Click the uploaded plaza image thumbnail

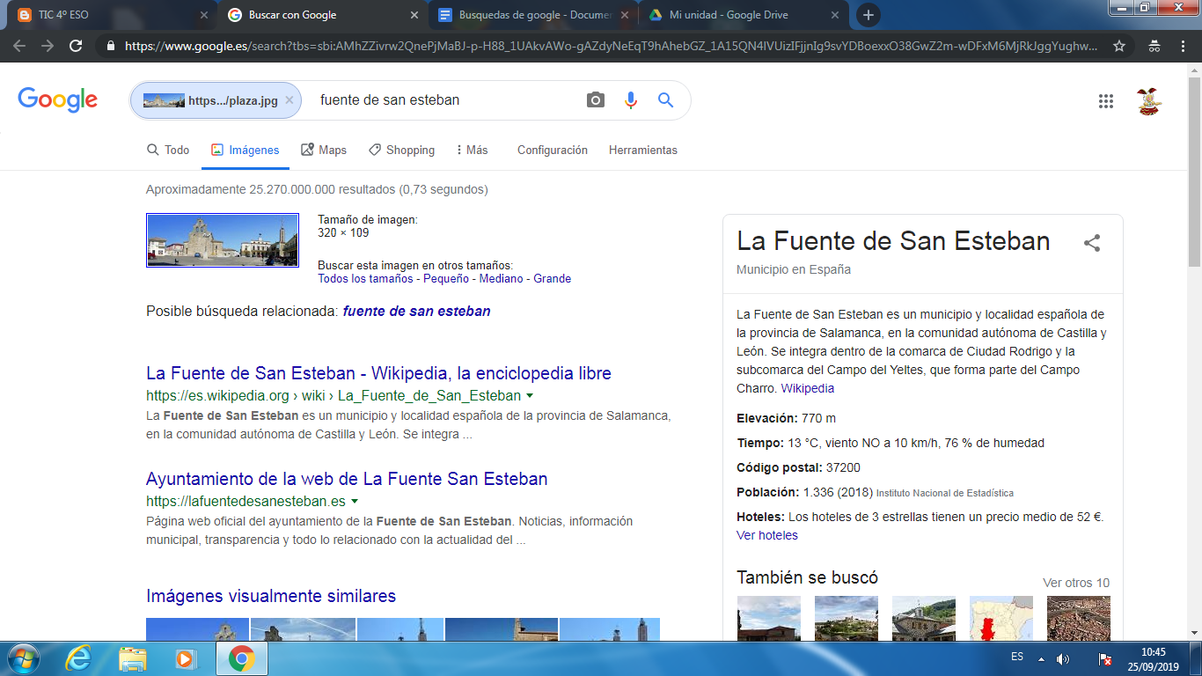[223, 240]
